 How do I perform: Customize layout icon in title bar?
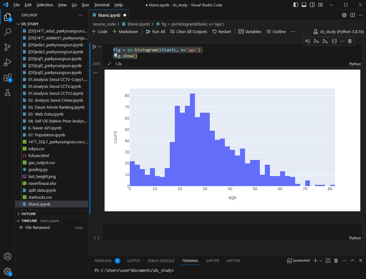point(320,5)
